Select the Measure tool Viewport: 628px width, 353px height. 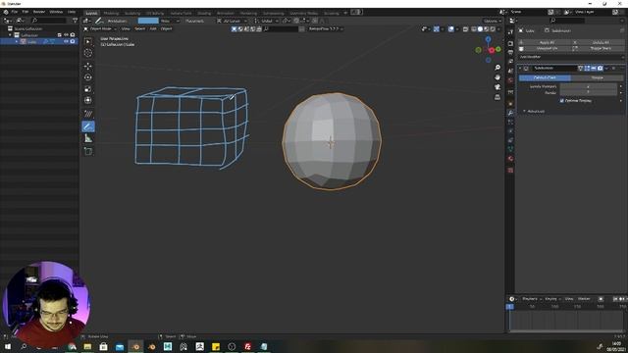point(88,138)
